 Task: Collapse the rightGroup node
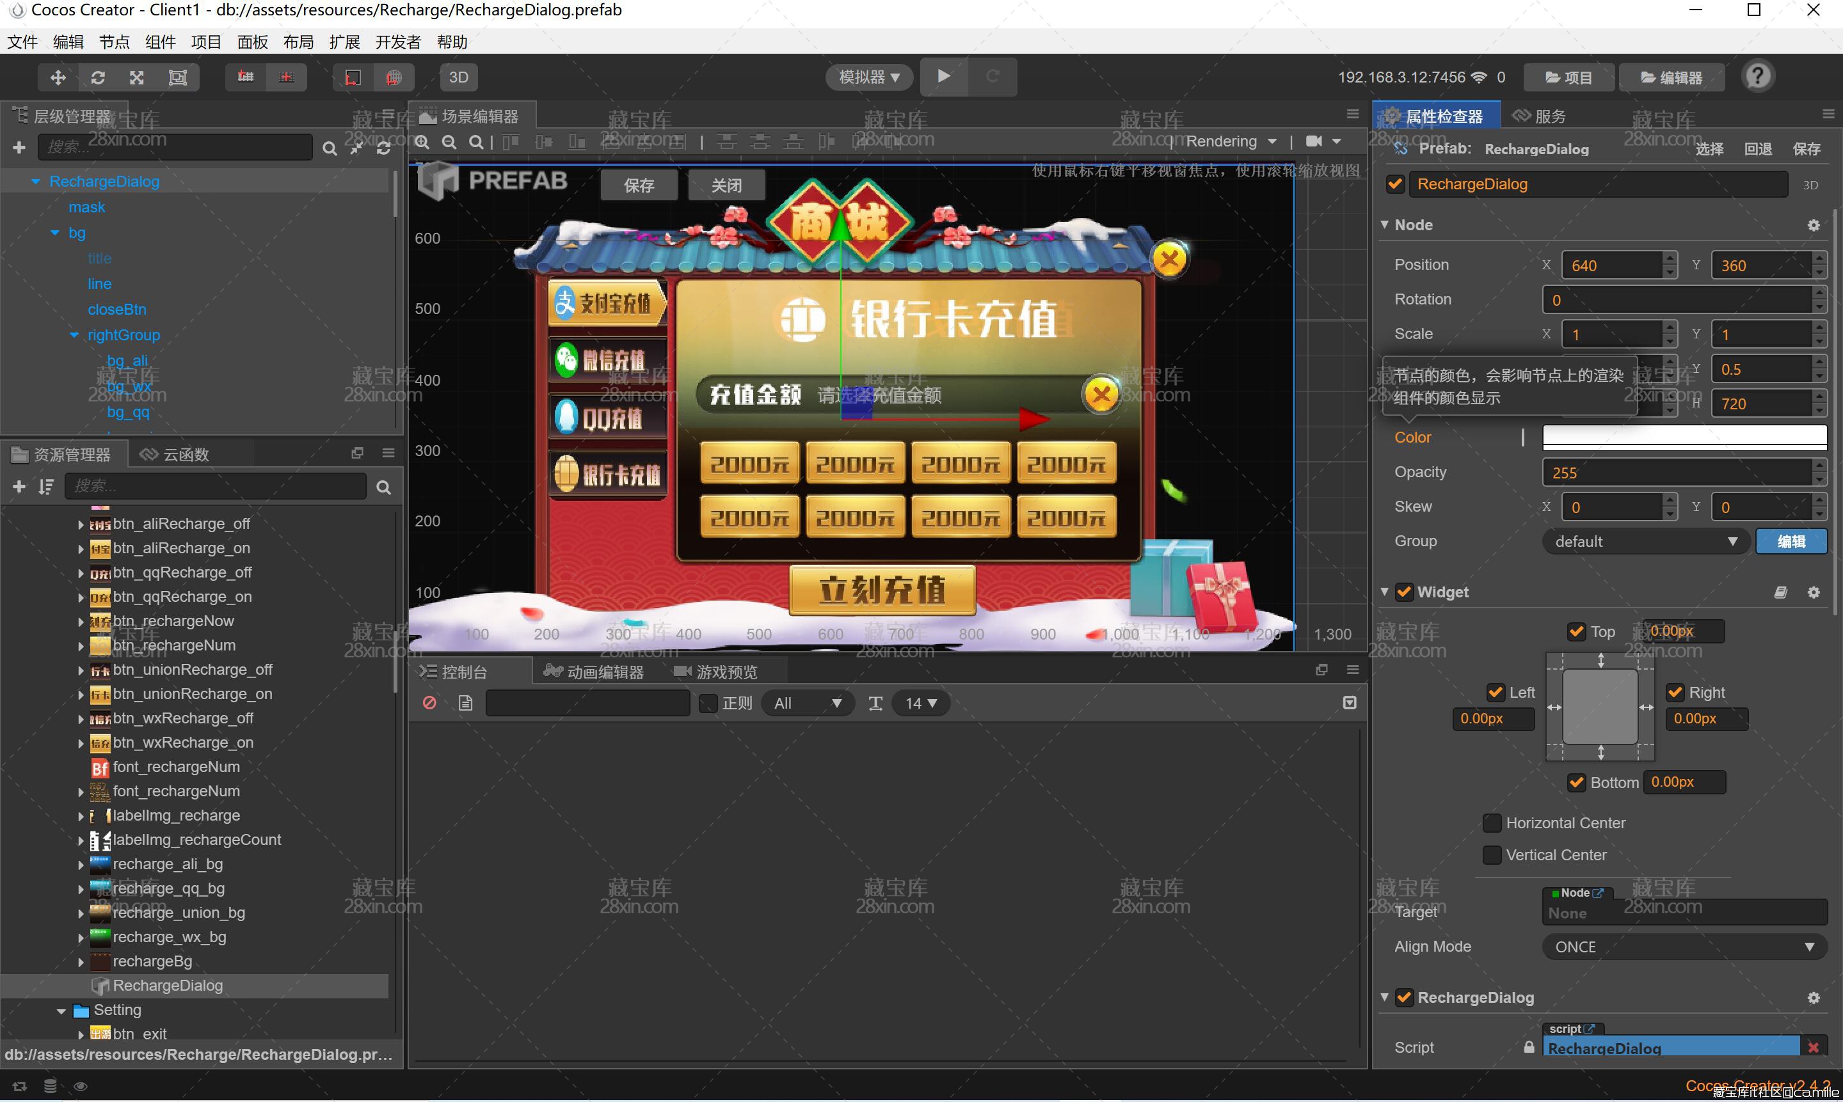(74, 335)
